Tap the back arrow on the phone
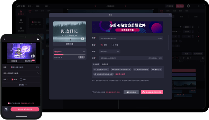The width and height of the screenshot is (209, 120). tap(5, 39)
